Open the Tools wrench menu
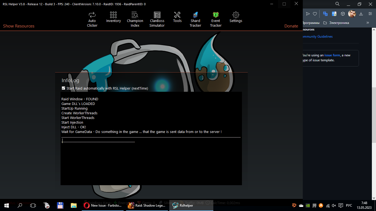Screen dimensions: 376x211 (177, 17)
